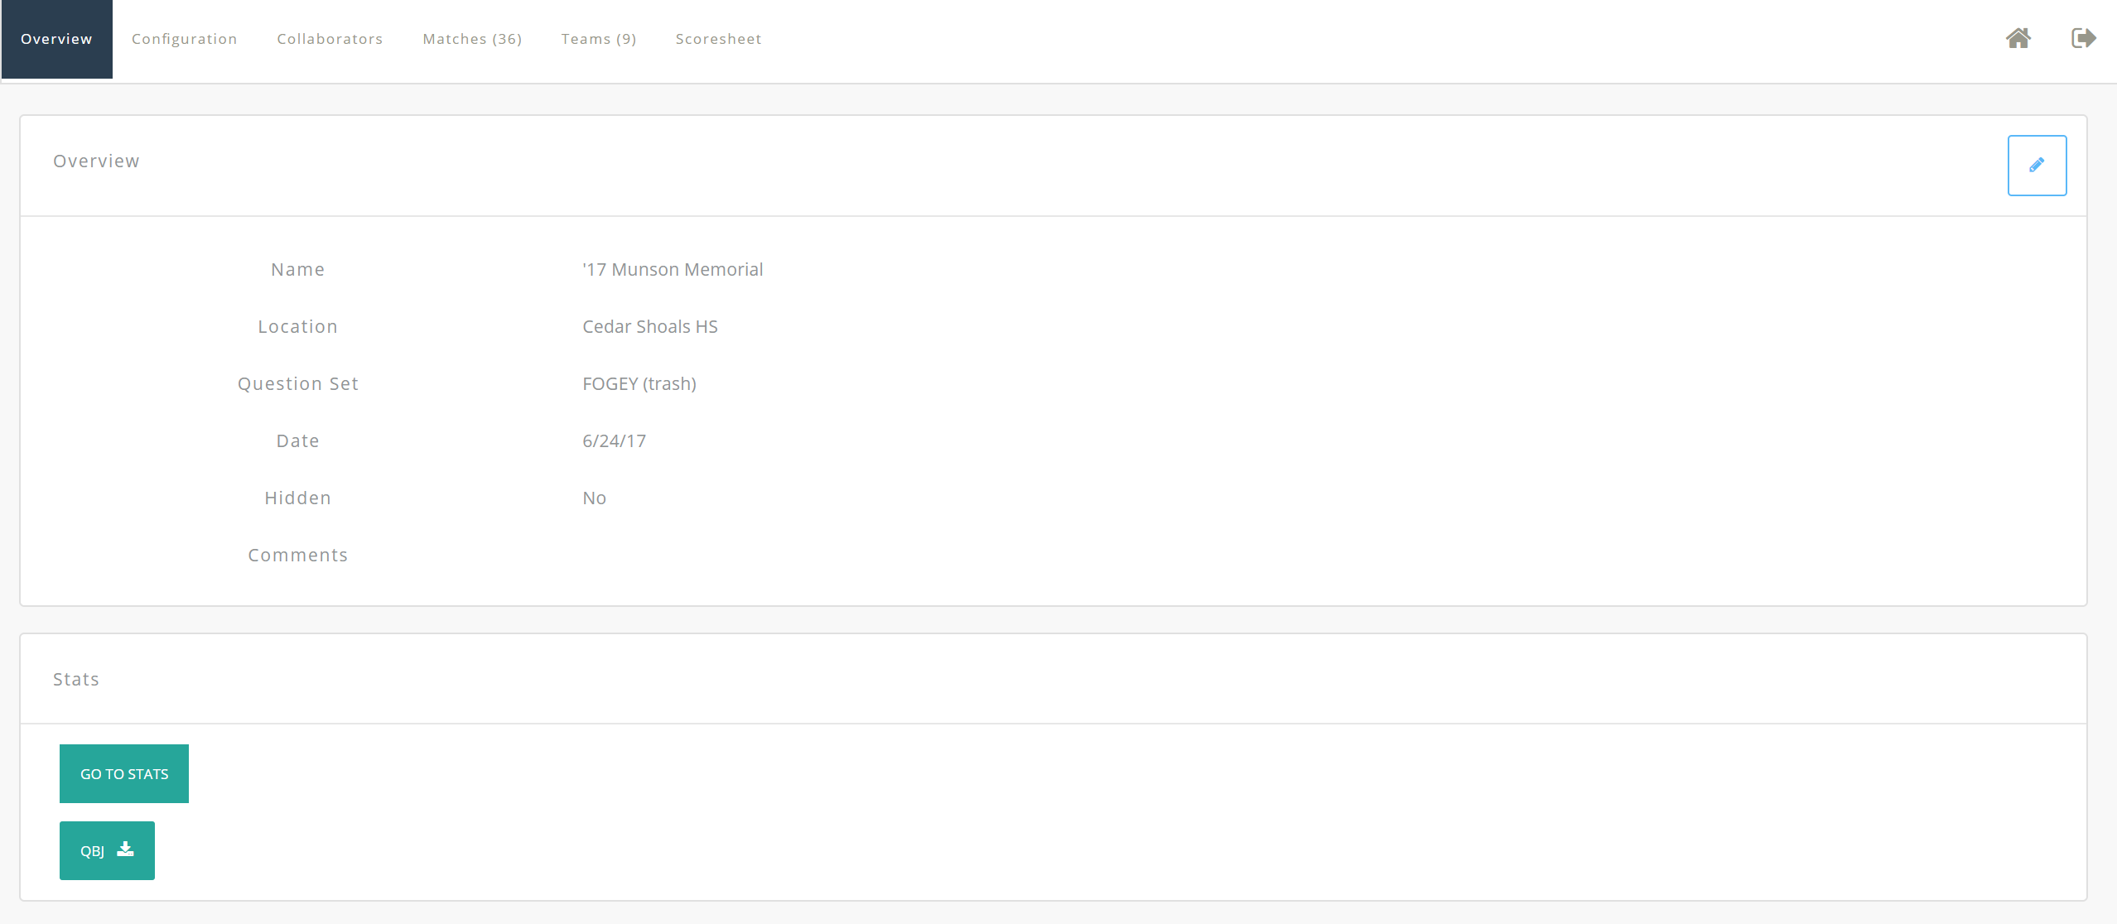This screenshot has height=924, width=2117.
Task: Click the Hidden field label
Action: click(298, 498)
